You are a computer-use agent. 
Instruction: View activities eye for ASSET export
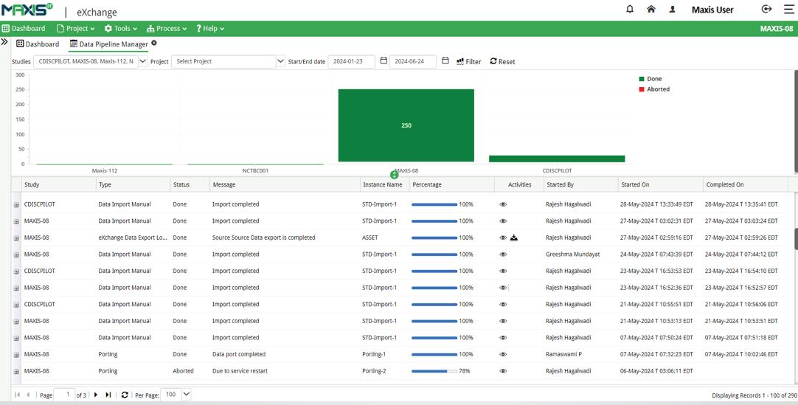point(503,238)
